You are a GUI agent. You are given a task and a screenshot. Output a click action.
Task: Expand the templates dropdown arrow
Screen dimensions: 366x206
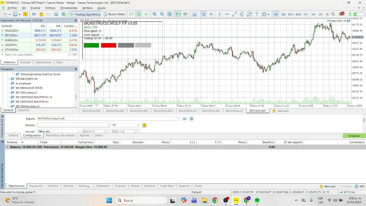coord(19,14)
